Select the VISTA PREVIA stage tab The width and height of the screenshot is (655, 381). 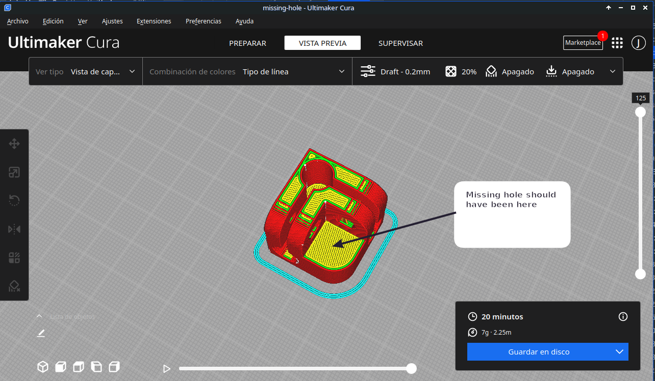tap(322, 43)
